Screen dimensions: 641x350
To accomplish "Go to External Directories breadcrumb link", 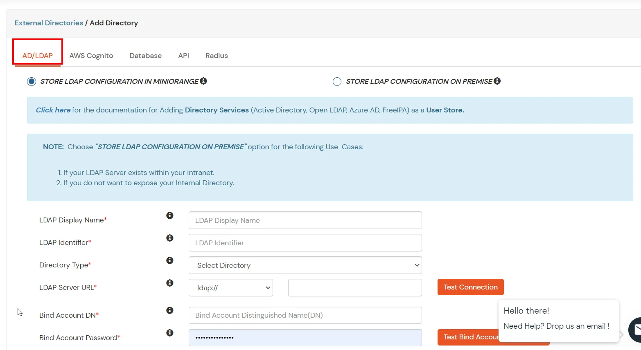I will pyautogui.click(x=49, y=23).
